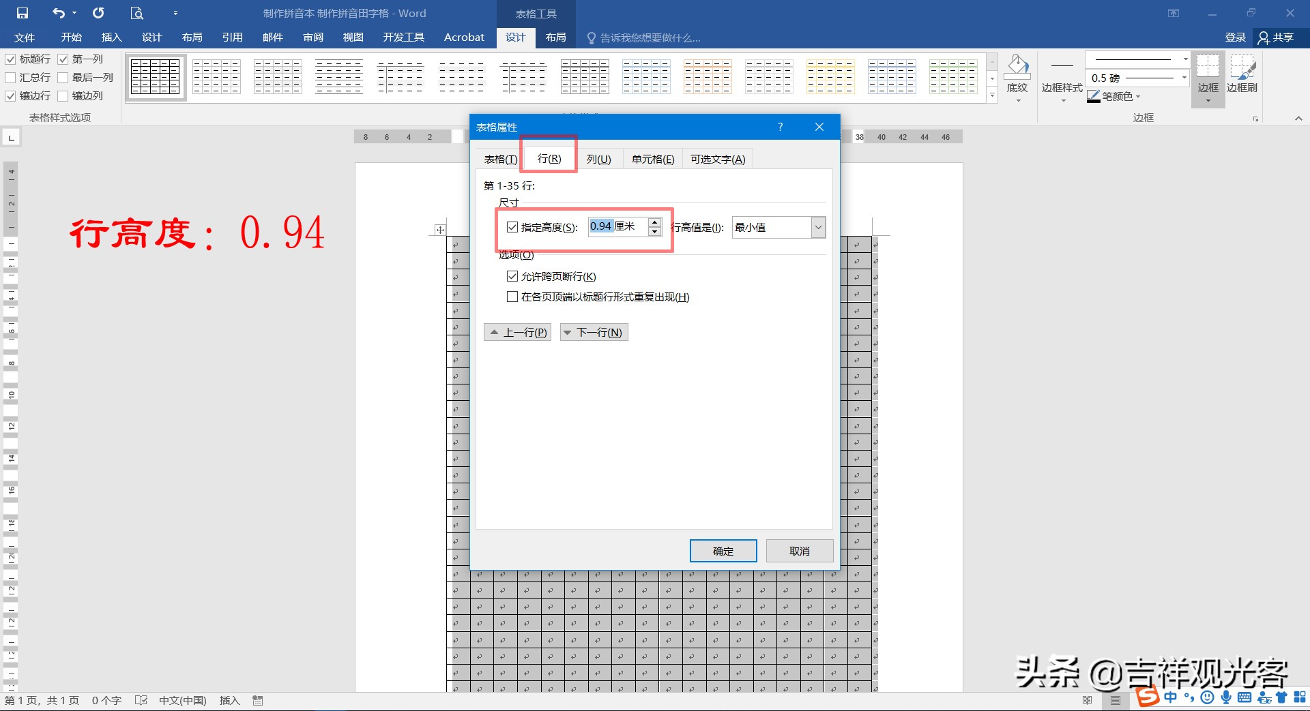The image size is (1310, 711).
Task: Click the Undo arrow icon
Action: click(x=59, y=13)
